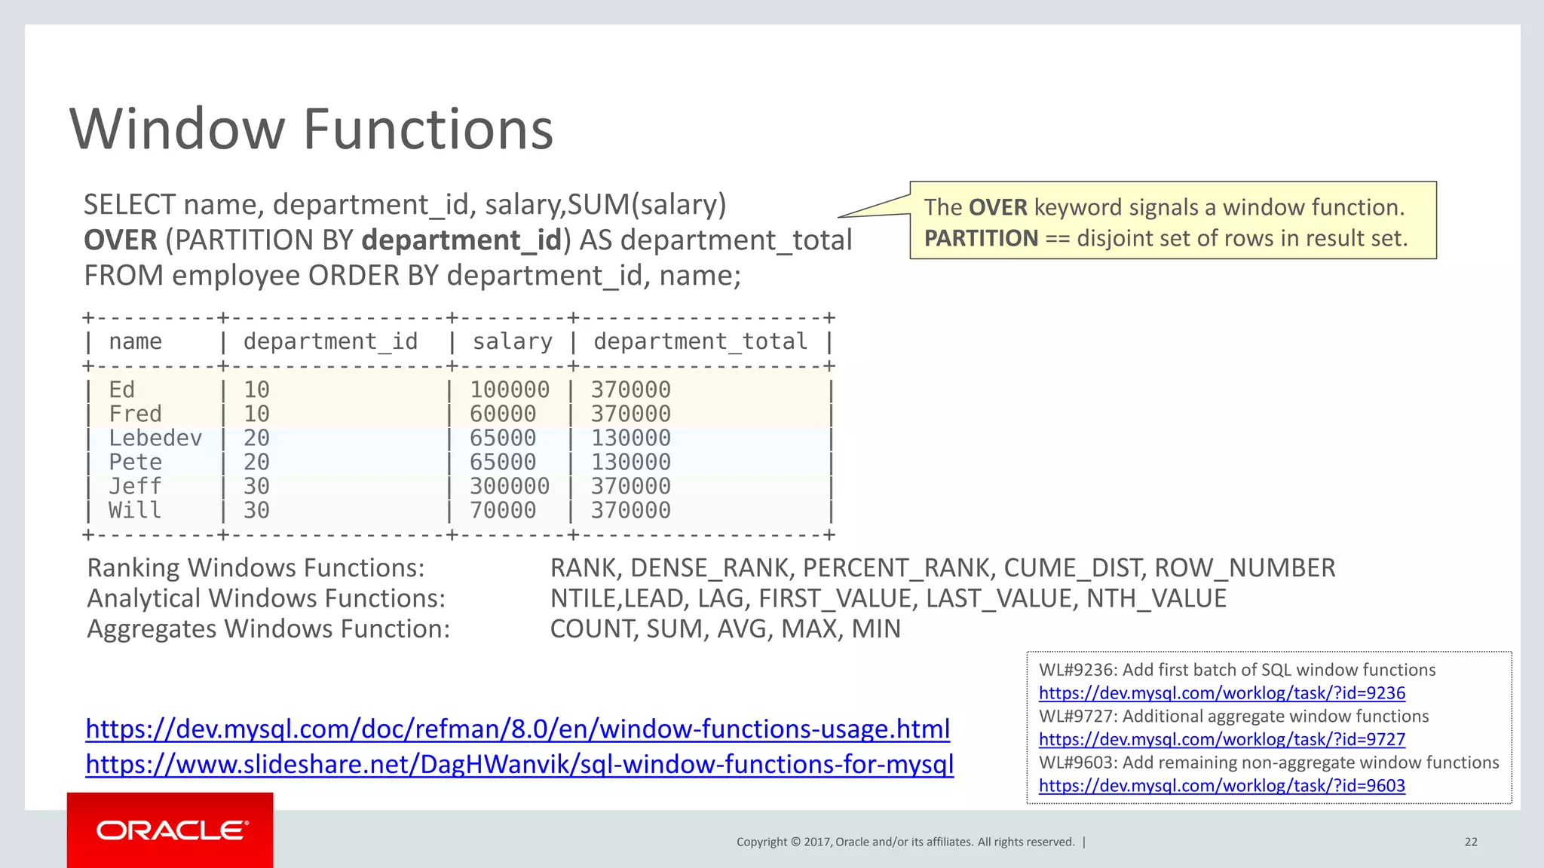The width and height of the screenshot is (1544, 868).
Task: Click the 'Lebedev' name cell
Action: click(x=155, y=438)
